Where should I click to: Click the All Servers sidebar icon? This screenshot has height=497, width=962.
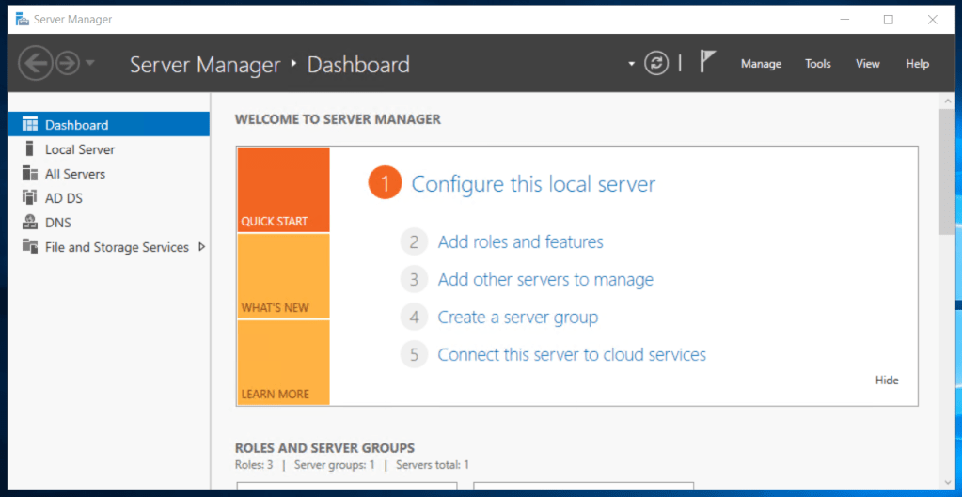[x=30, y=174]
